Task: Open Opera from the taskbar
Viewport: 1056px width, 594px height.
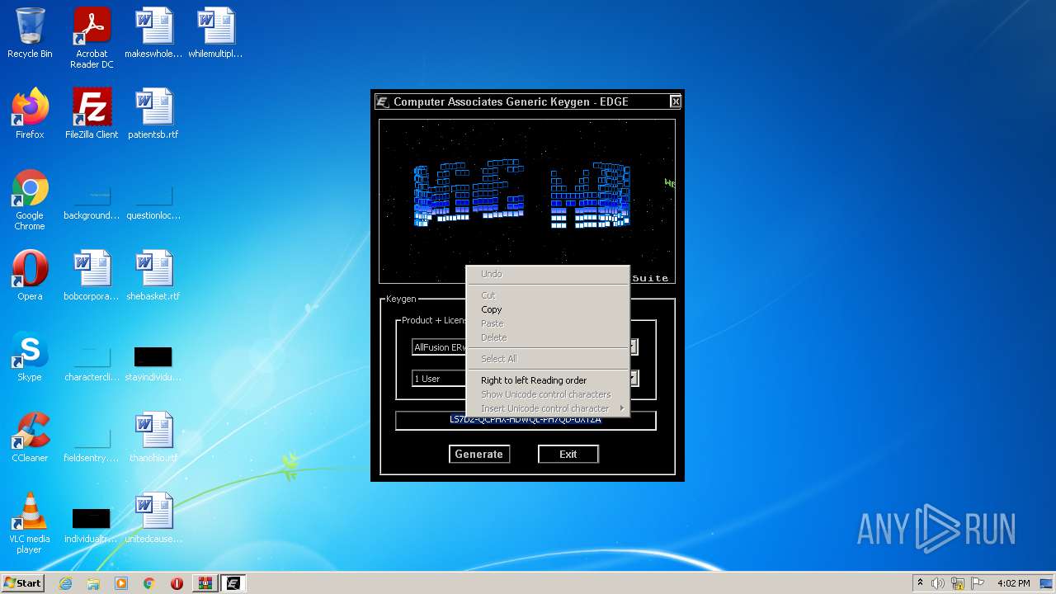Action: click(177, 583)
